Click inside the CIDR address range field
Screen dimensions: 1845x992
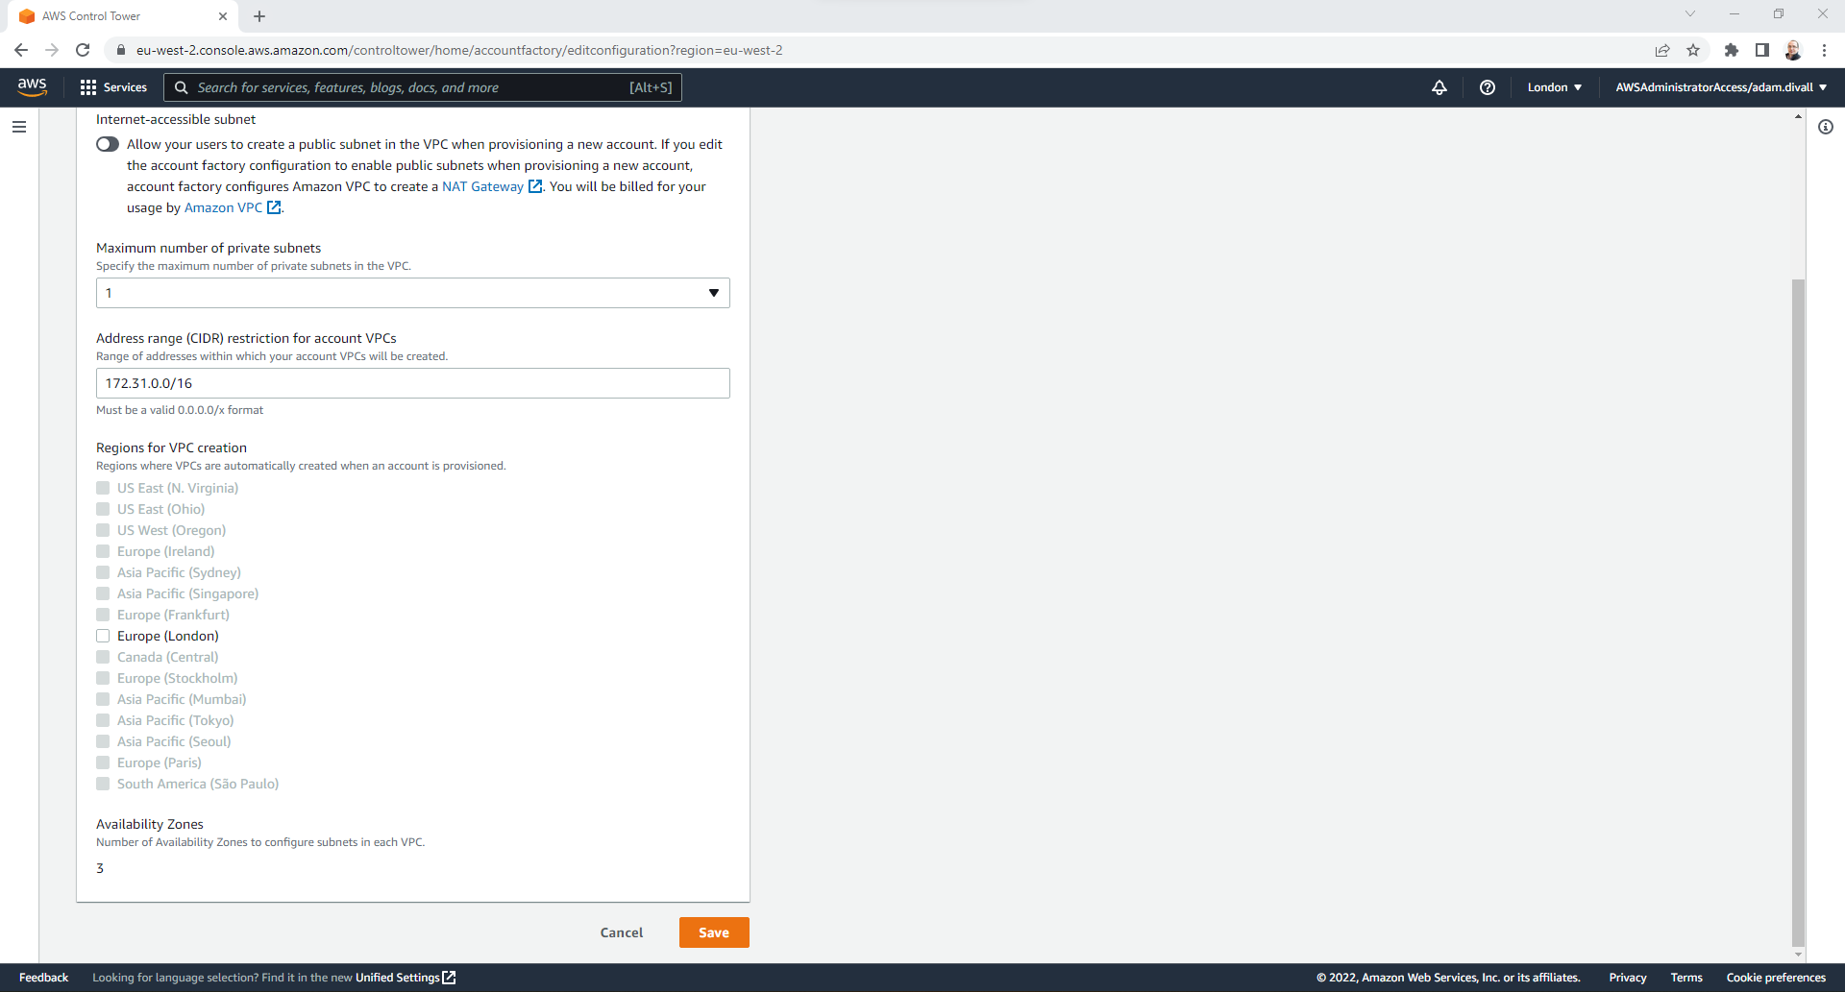tap(412, 383)
